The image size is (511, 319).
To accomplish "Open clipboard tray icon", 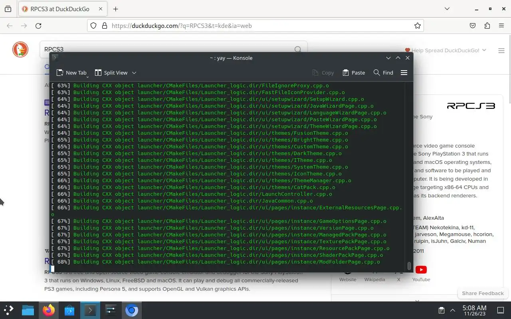I will (442, 310).
